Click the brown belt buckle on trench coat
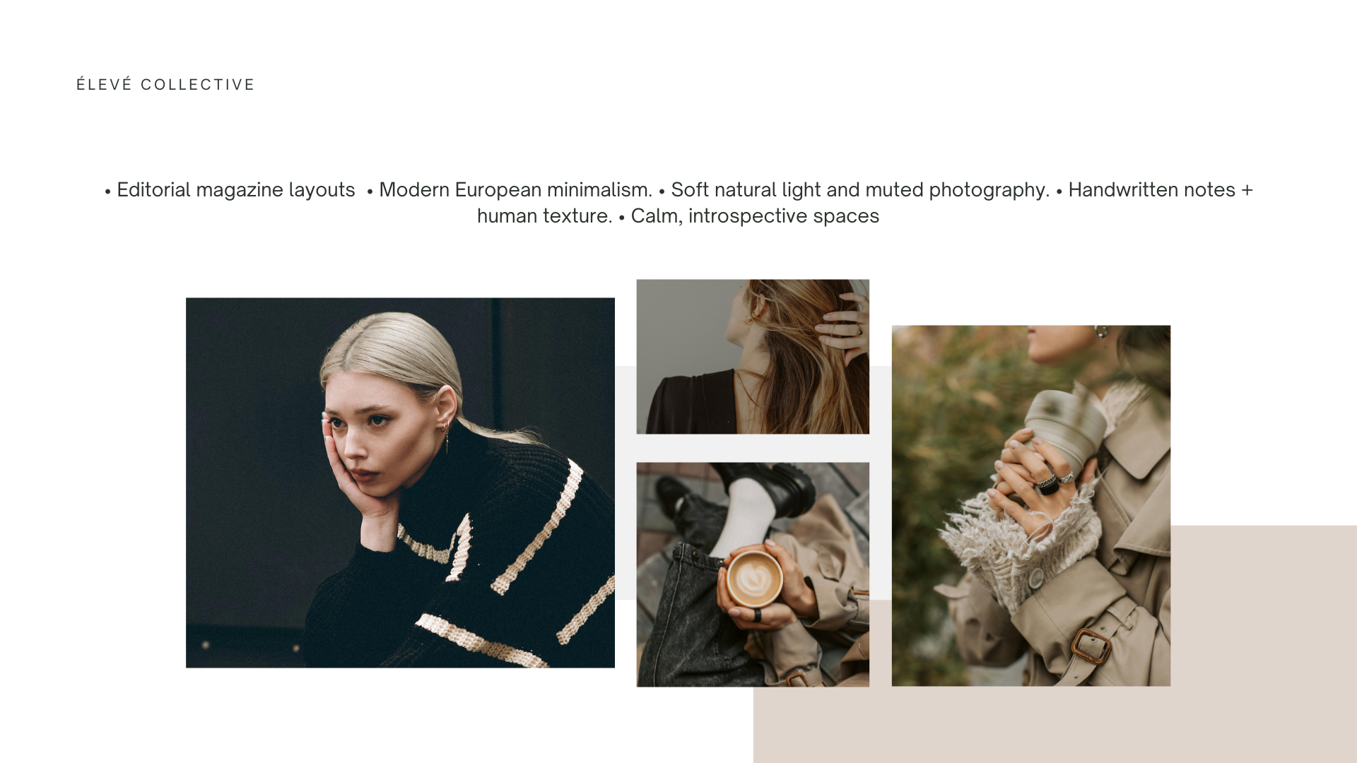Viewport: 1357px width, 763px height. coord(1091,646)
